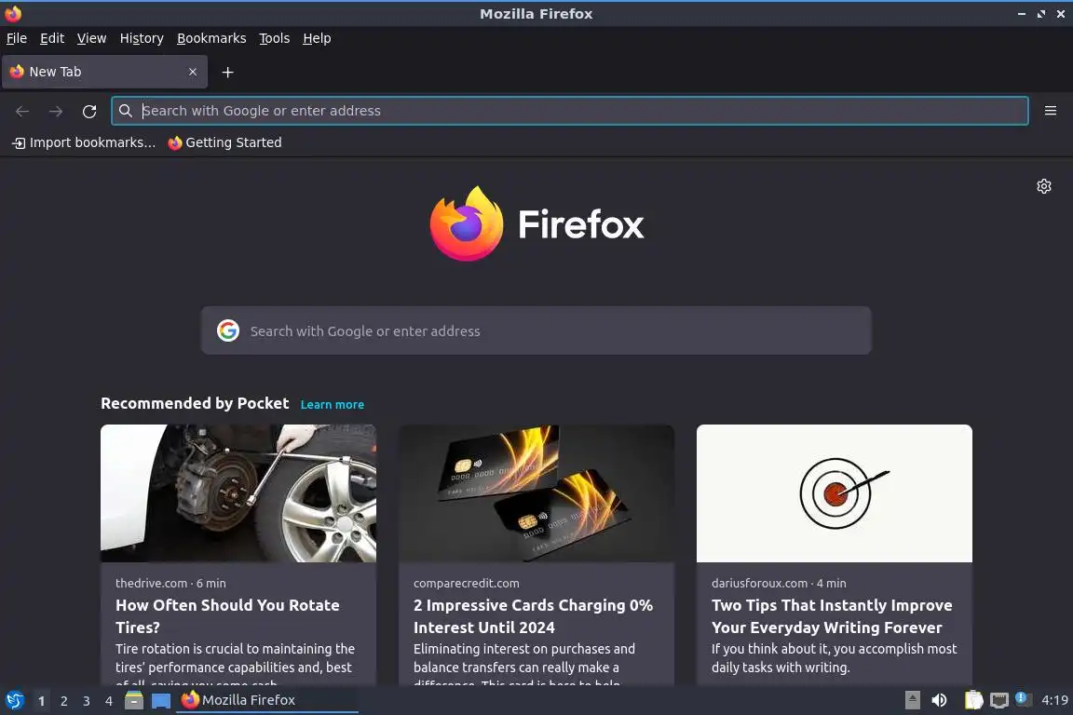
Task: Click the removable media eject tray icon
Action: click(912, 700)
